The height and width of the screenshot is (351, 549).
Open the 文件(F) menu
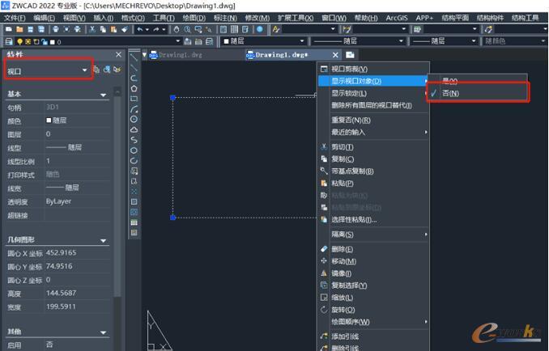tap(15, 18)
